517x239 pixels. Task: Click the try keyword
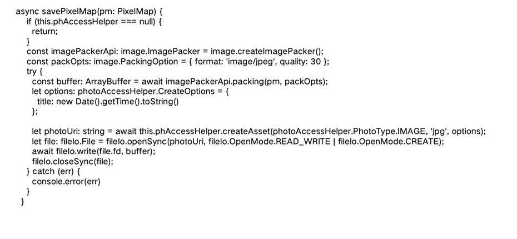(x=32, y=72)
